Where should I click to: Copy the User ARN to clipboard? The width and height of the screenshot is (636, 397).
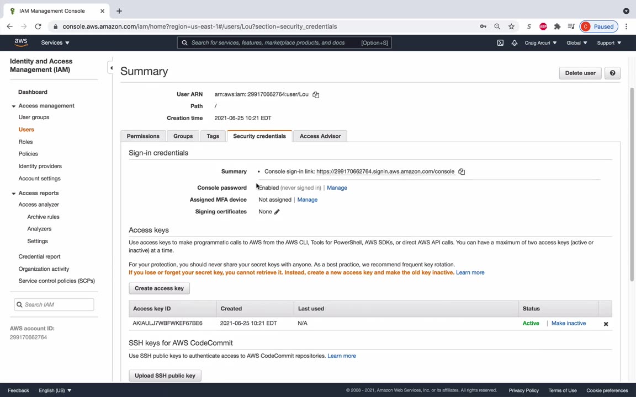pyautogui.click(x=316, y=94)
